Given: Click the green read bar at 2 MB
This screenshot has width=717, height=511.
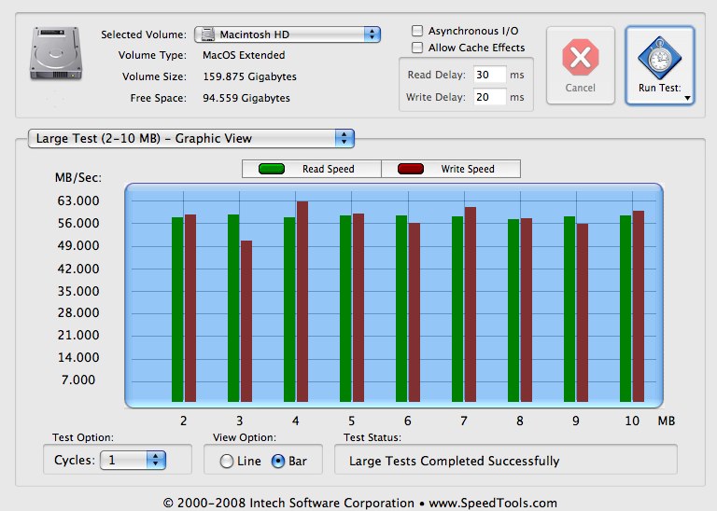Looking at the screenshot, I should pyautogui.click(x=177, y=310).
